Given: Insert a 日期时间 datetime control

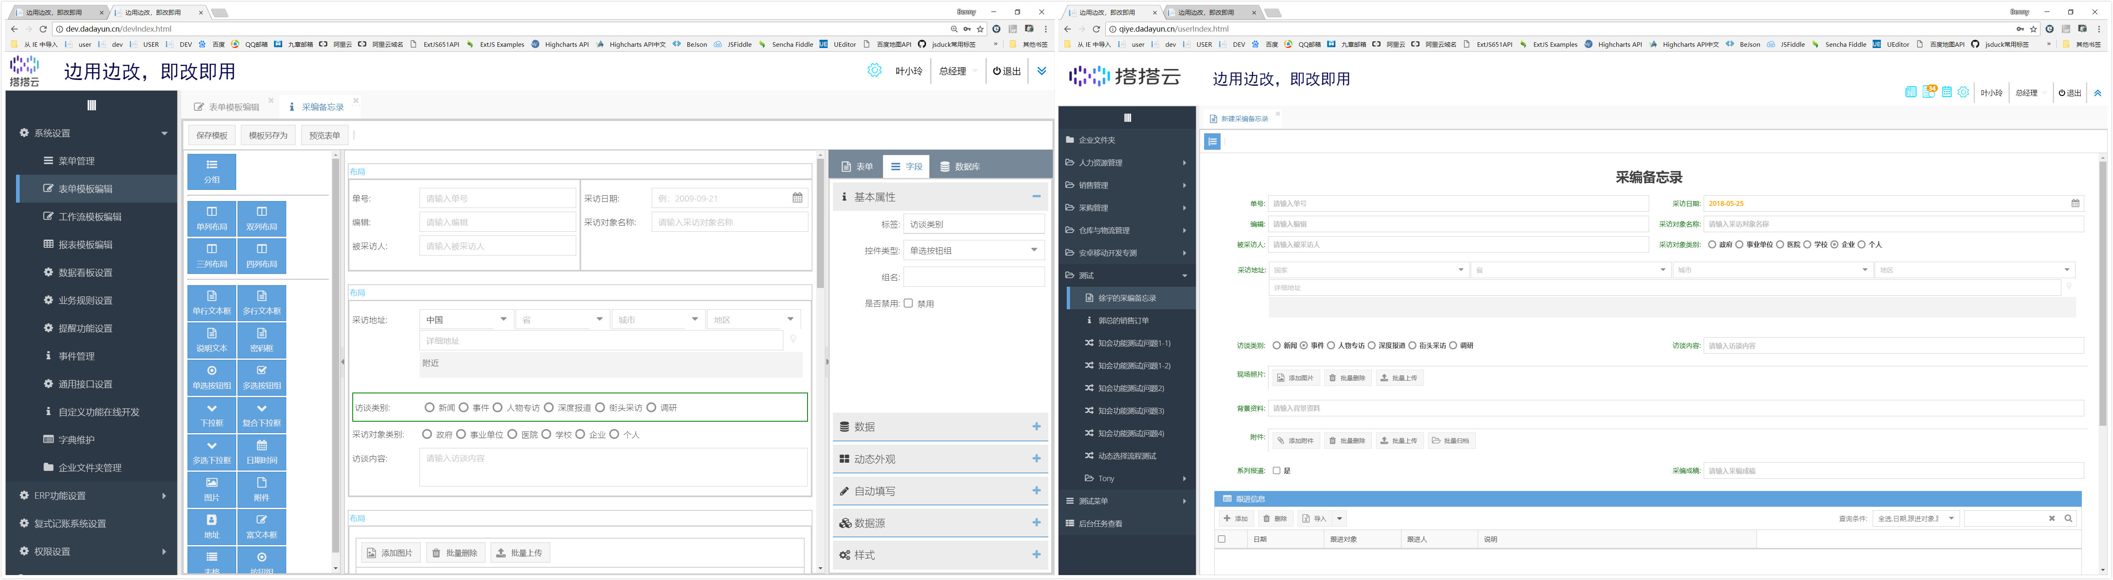Looking at the screenshot, I should (x=262, y=451).
